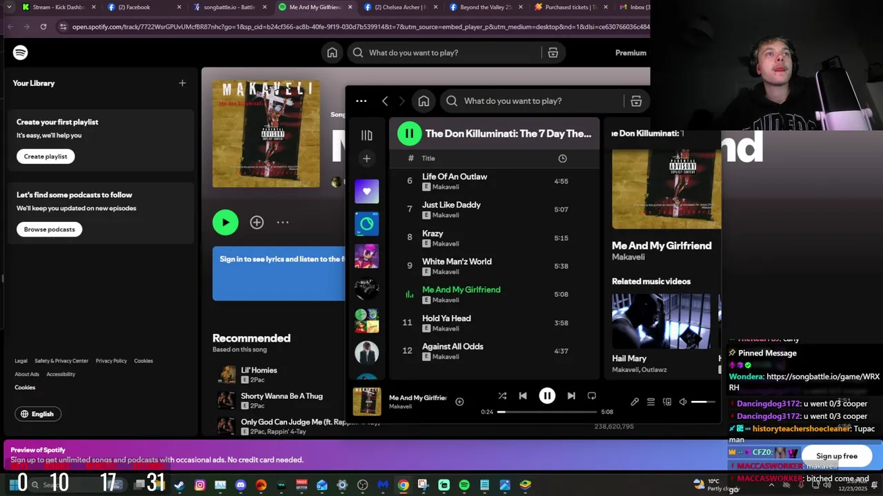Click the Browse podcasts button
Viewport: 883px width, 496px height.
click(x=49, y=229)
